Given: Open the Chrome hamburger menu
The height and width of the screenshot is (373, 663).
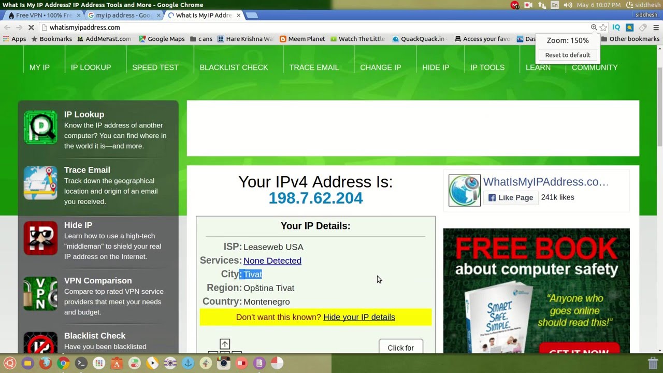Looking at the screenshot, I should pyautogui.click(x=656, y=27).
